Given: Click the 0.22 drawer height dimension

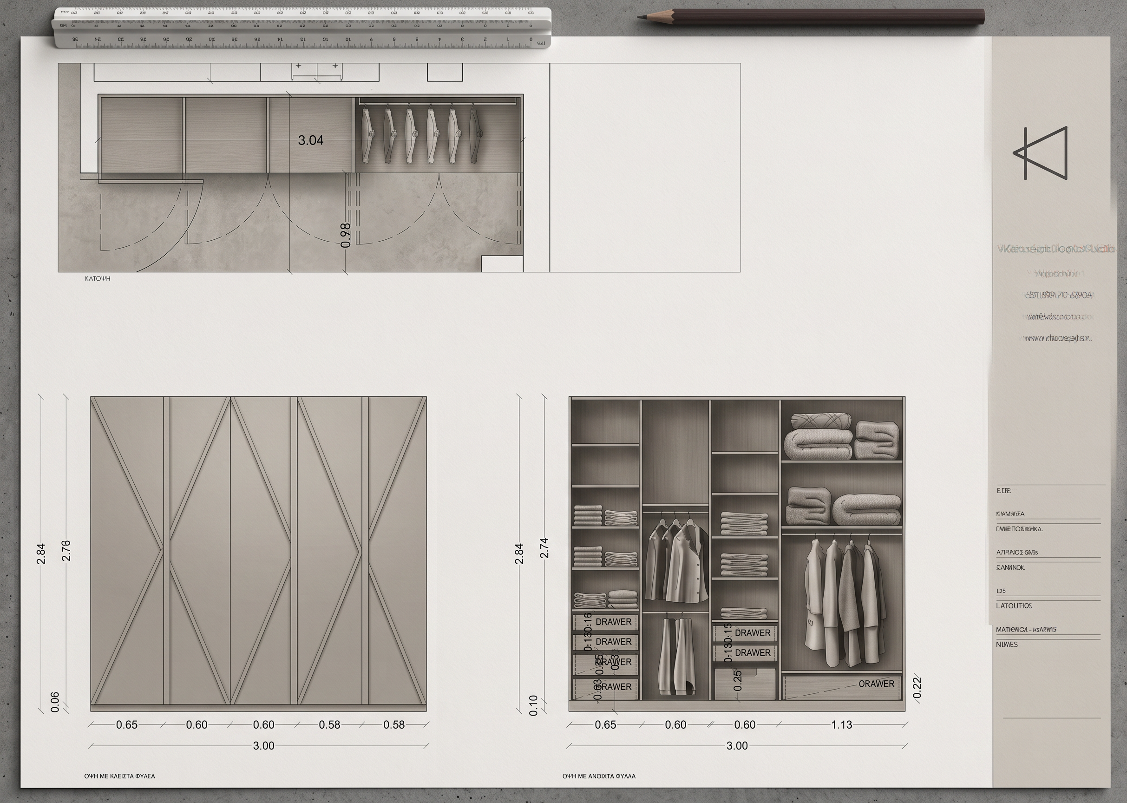Looking at the screenshot, I should tap(917, 688).
